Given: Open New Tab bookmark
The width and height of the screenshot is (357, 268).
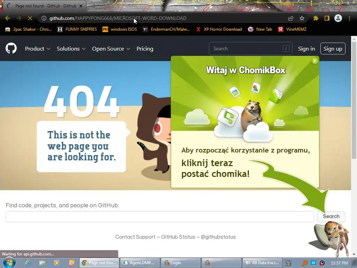Looking at the screenshot, I should pyautogui.click(x=260, y=29).
